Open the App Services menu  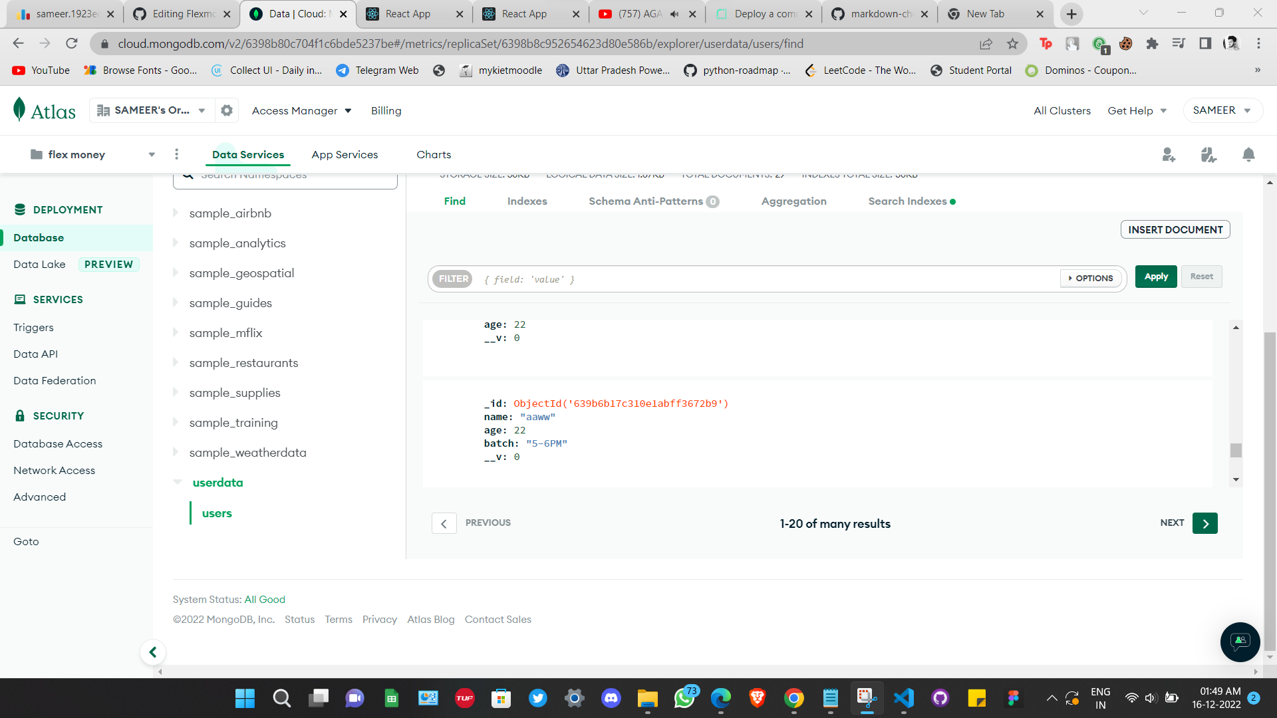tap(345, 154)
